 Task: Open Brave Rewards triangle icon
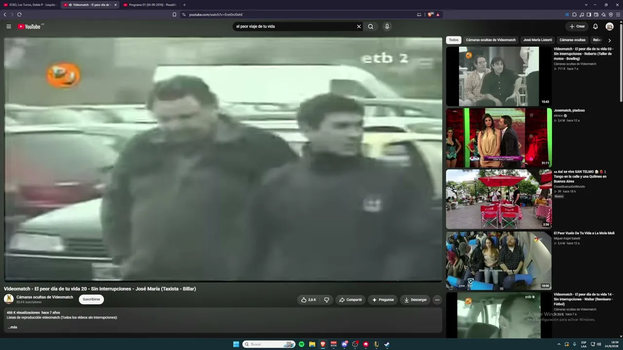(x=438, y=15)
